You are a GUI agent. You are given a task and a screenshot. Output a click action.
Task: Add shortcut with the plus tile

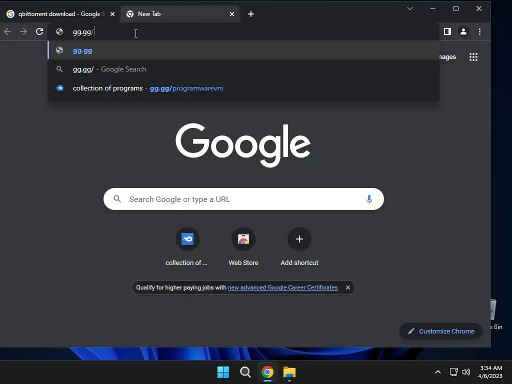tap(299, 247)
